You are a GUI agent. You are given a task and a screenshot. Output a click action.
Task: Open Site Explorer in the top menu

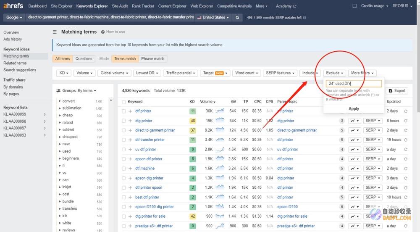61,6
